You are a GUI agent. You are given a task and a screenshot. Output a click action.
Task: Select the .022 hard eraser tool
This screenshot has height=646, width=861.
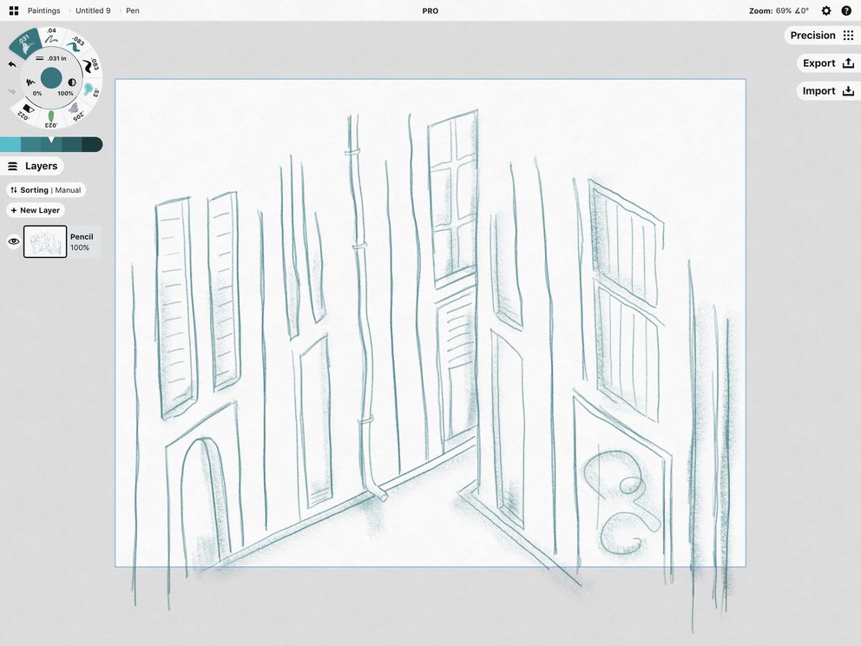pyautogui.click(x=26, y=106)
